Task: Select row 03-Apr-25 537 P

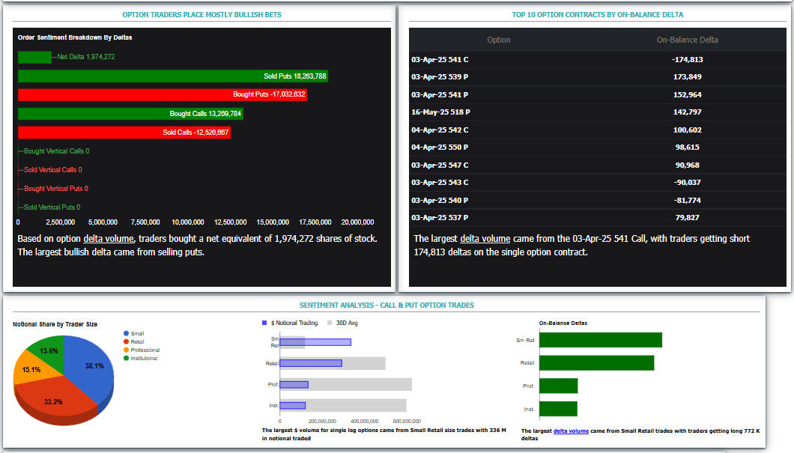Action: 598,218
